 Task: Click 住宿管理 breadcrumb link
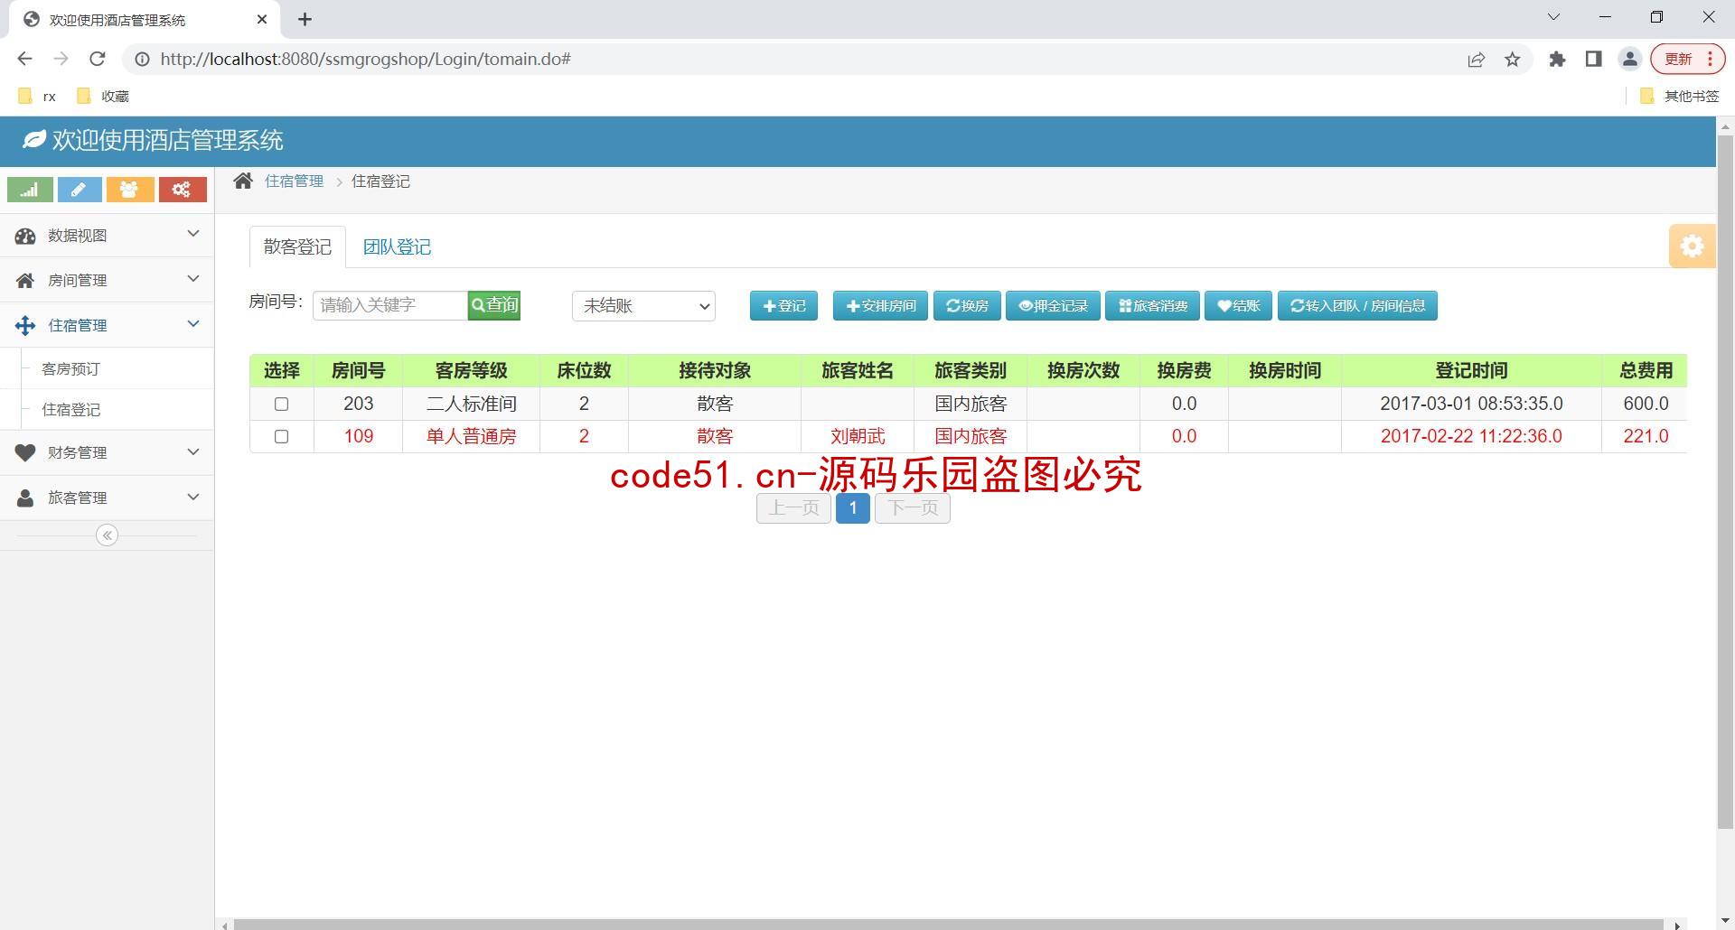pos(294,181)
